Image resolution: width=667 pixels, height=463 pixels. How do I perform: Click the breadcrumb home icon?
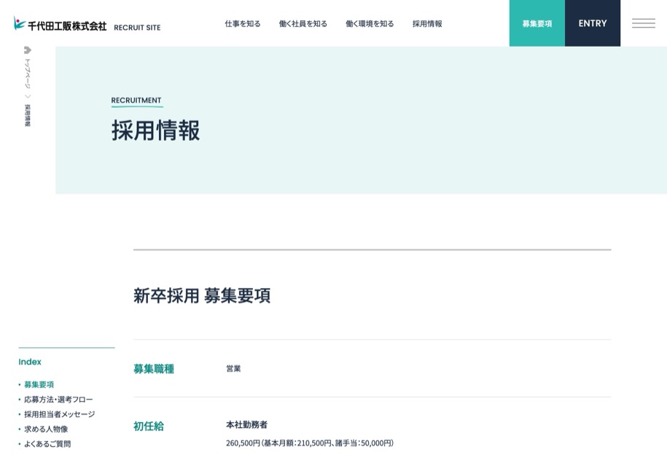(x=27, y=50)
